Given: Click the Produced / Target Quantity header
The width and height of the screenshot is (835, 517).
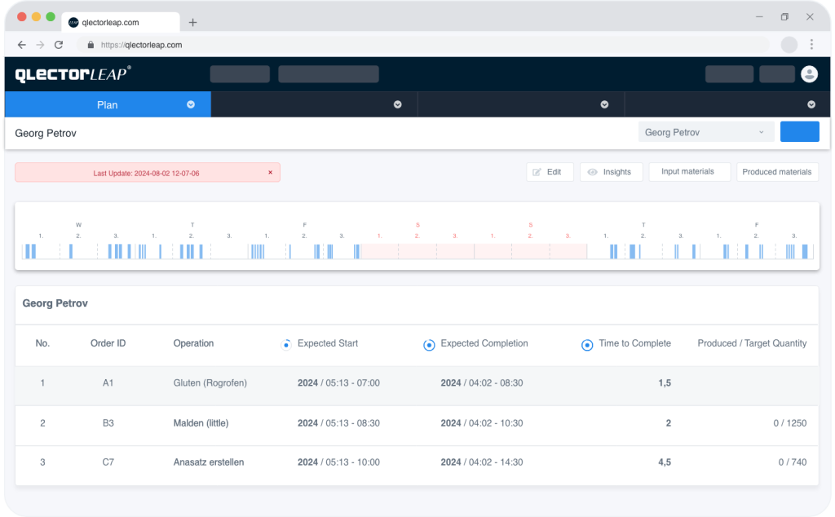Looking at the screenshot, I should tap(752, 343).
